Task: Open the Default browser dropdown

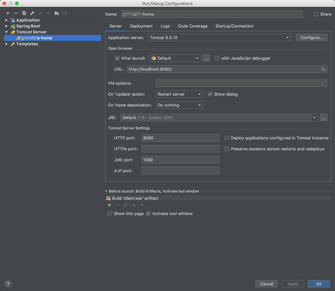Action: click(x=175, y=58)
